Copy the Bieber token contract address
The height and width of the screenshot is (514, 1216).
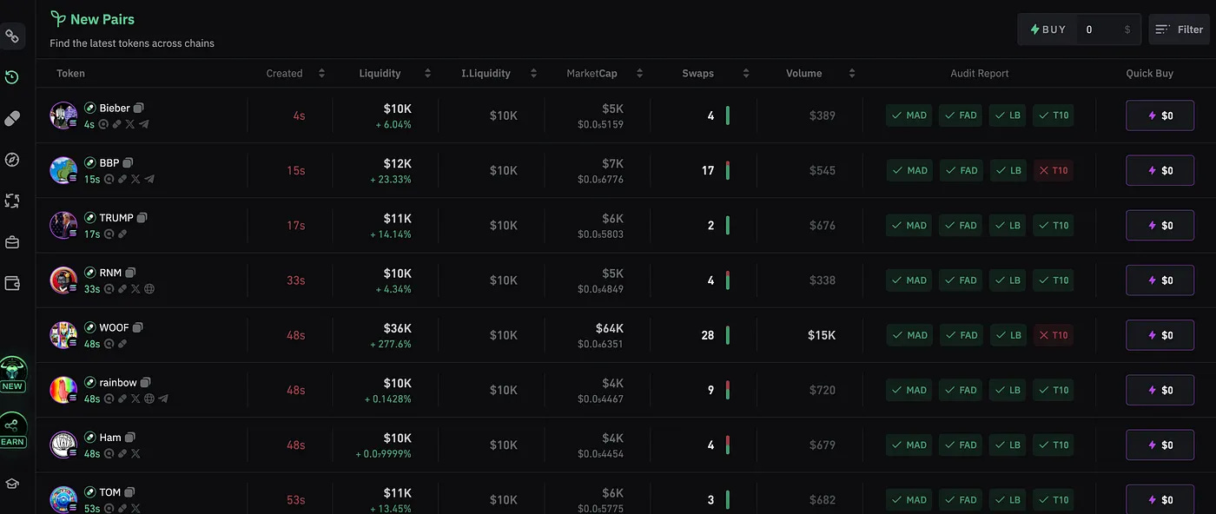pos(139,108)
